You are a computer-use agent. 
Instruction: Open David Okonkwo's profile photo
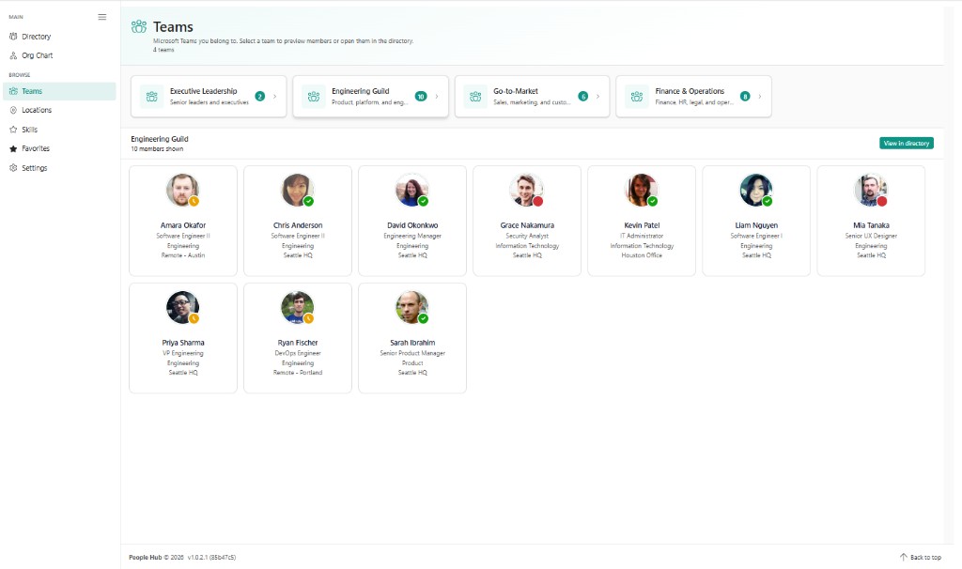[412, 190]
